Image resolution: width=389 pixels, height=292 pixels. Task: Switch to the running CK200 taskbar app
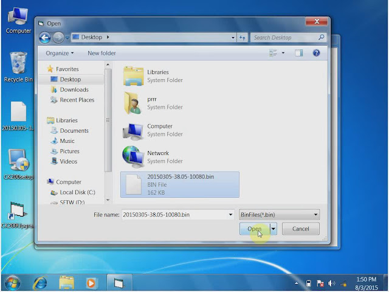point(119,283)
